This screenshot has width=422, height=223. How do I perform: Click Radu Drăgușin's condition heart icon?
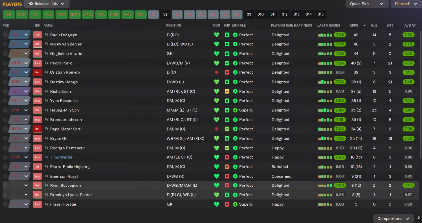(x=217, y=35)
